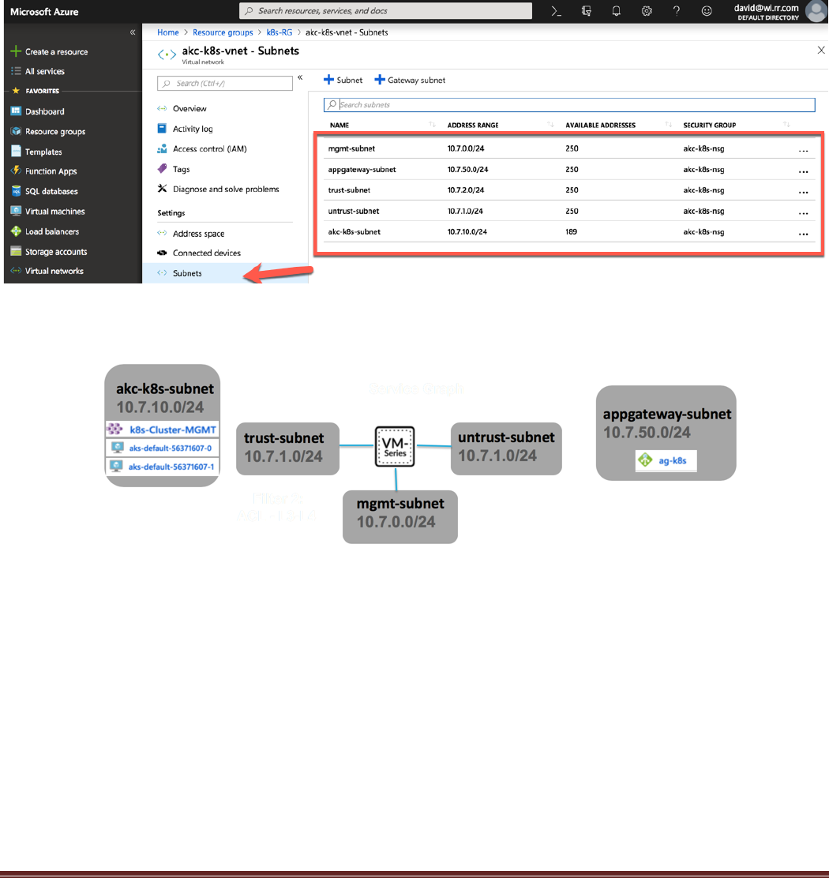Click the global search resources field
Viewport: 829px width, 878px height.
[385, 10]
